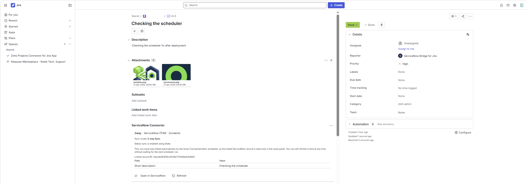The height and width of the screenshot is (184, 527).
Task: Collapse the sidebar with the panel icon
Action: click(70, 5)
